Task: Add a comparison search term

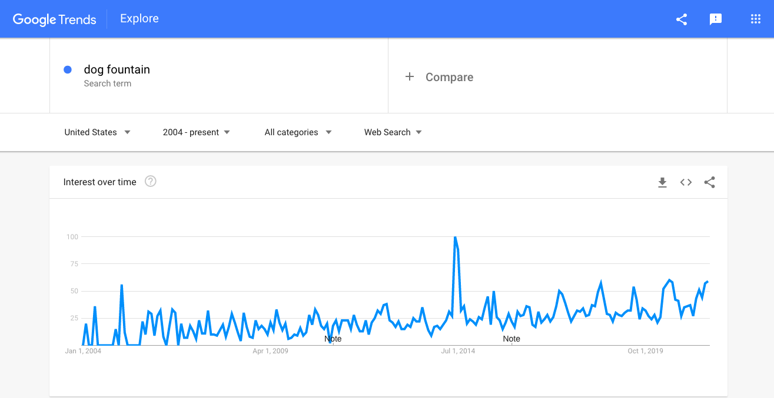Action: 439,76
